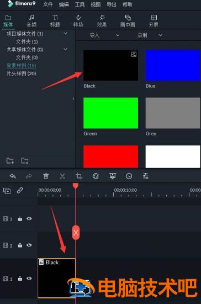Viewport: 201px width, 304px height.
Task: Collapse the 共享媒体文件 (0) group
Action: pos(66,49)
